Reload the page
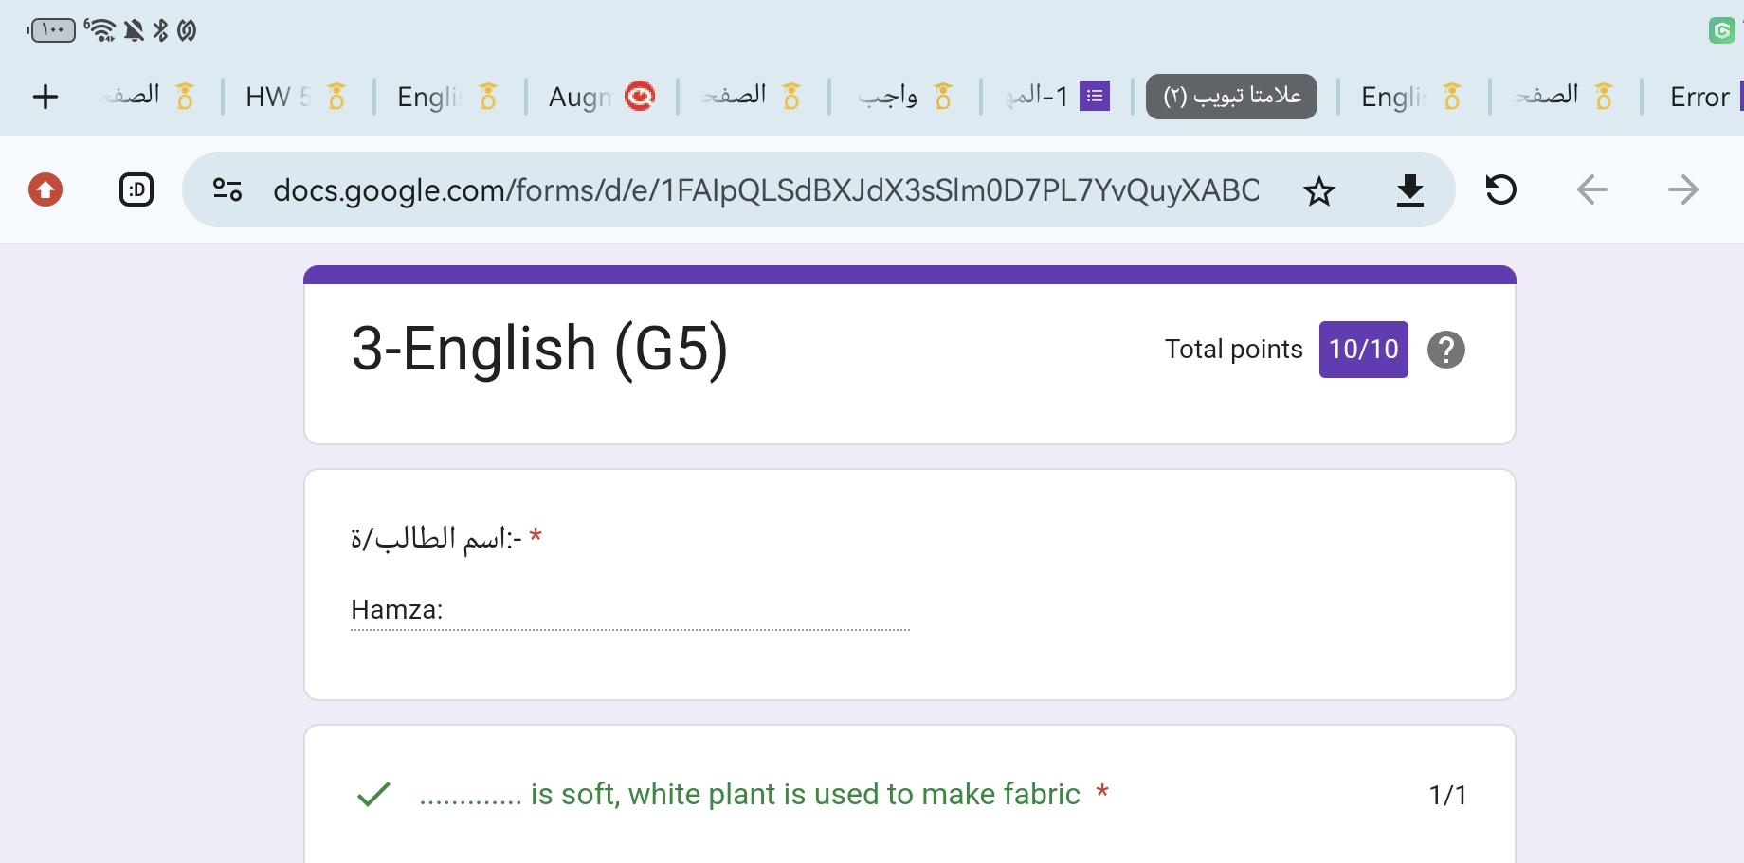Image resolution: width=1744 pixels, height=863 pixels. pos(1500,189)
